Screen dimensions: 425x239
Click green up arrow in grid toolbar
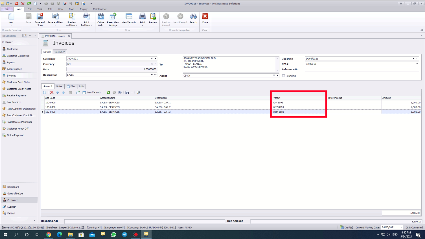click(x=108, y=92)
